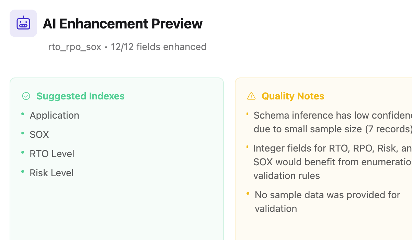Select the RTO Level index item
This screenshot has height=240, width=412.
tap(52, 154)
